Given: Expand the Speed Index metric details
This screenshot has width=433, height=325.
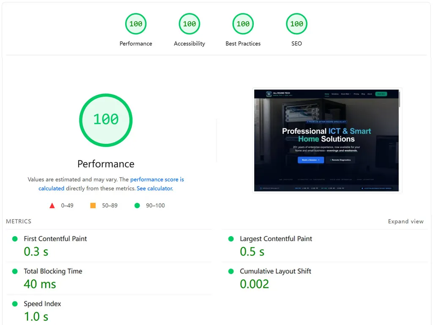Looking at the screenshot, I should pyautogui.click(x=42, y=303).
